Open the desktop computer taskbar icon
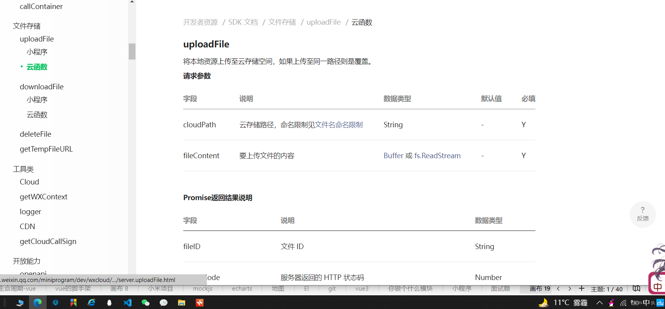Image resolution: width=665 pixels, height=309 pixels. tap(20, 302)
